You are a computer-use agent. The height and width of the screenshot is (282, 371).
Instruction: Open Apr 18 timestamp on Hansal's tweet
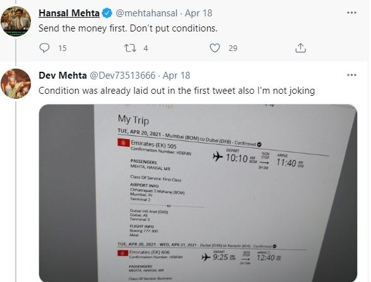[x=199, y=13]
